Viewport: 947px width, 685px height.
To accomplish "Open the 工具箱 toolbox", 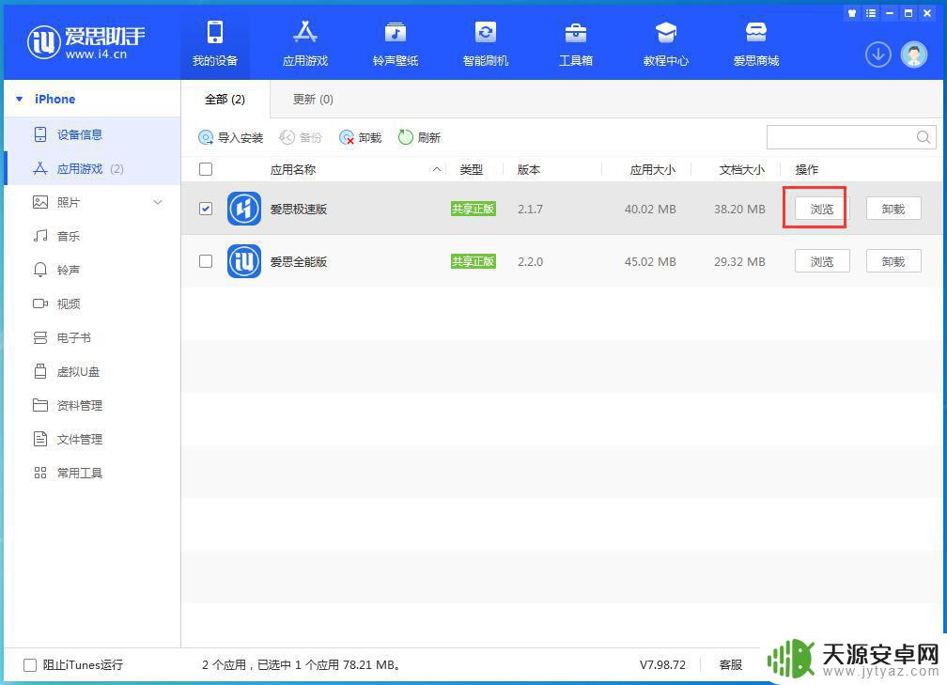I will click(576, 43).
